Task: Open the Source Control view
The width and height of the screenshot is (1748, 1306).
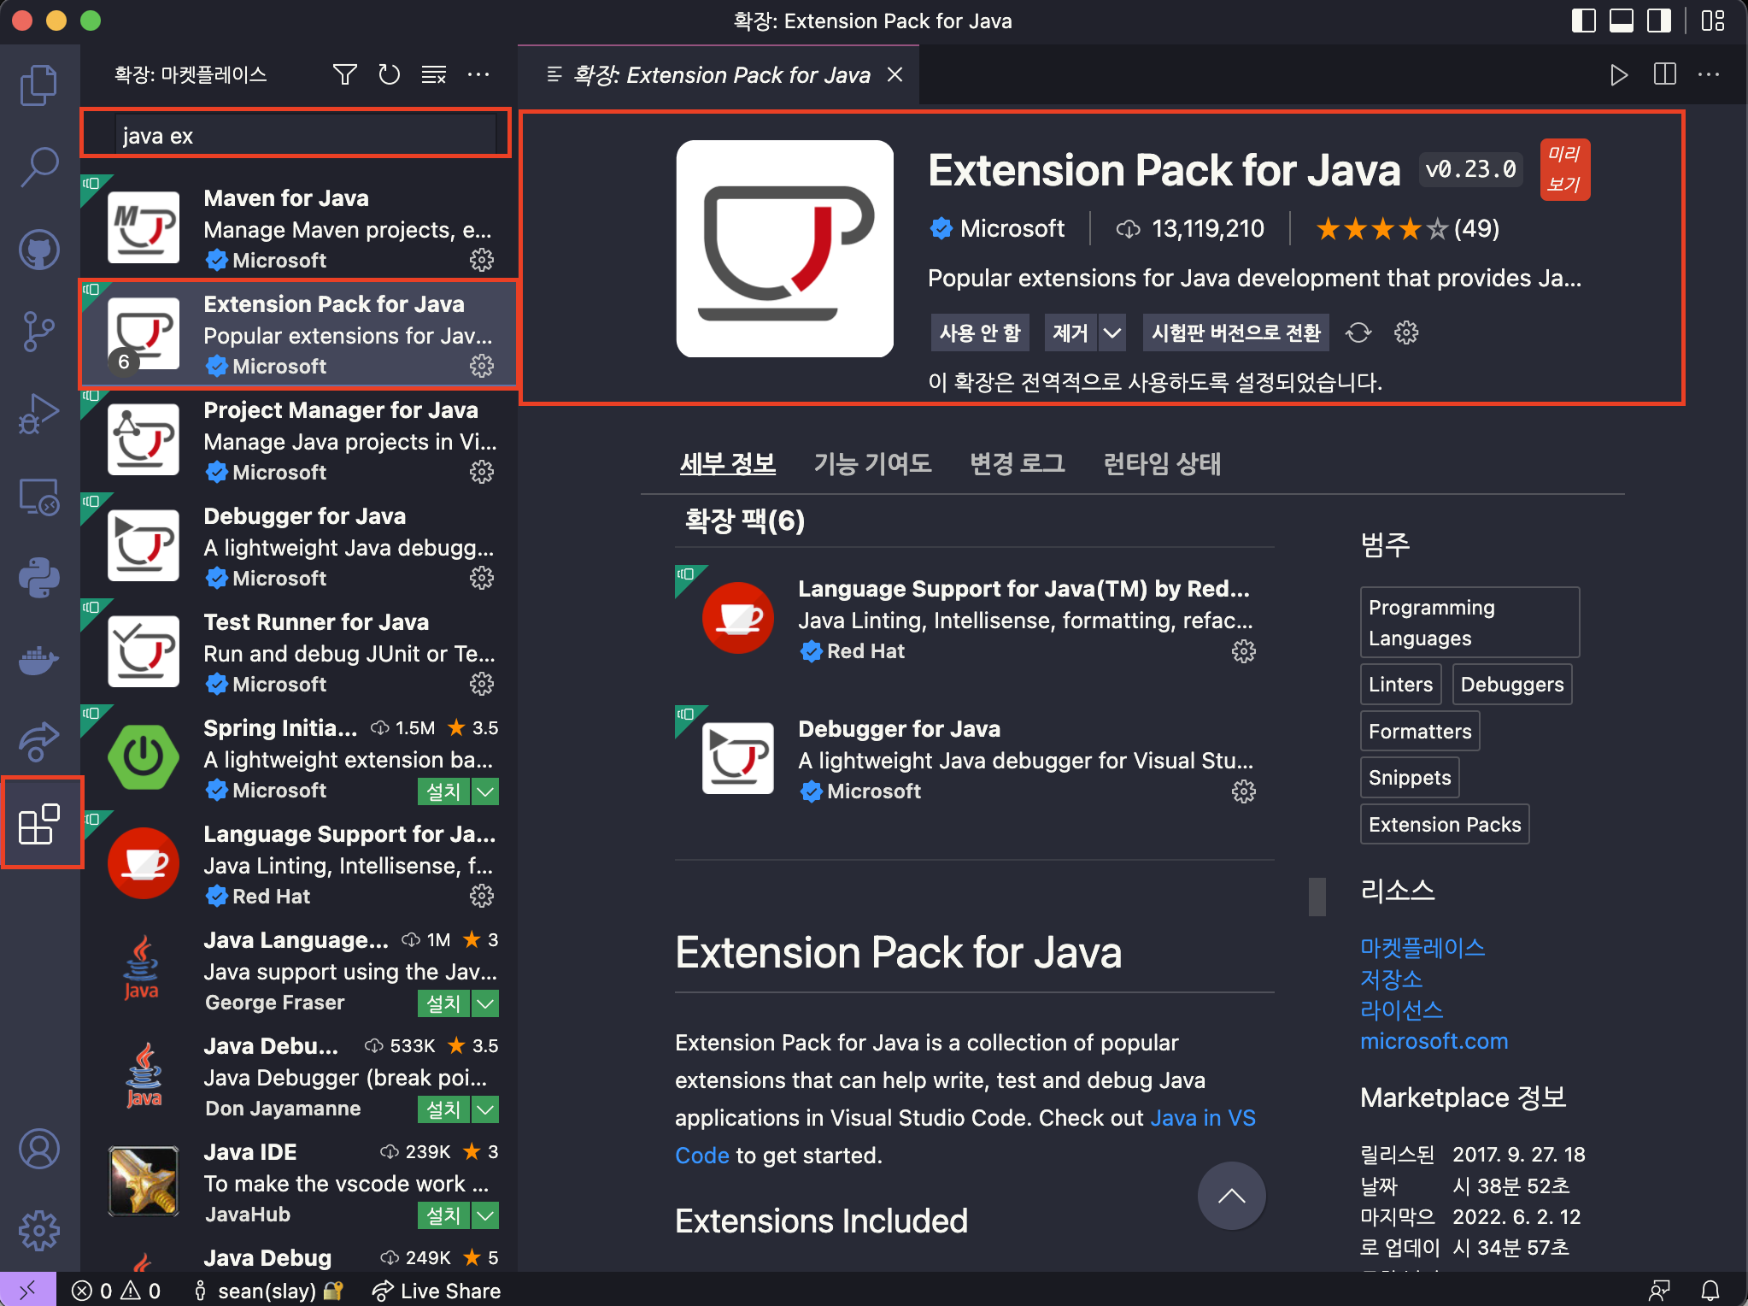Action: click(x=38, y=332)
